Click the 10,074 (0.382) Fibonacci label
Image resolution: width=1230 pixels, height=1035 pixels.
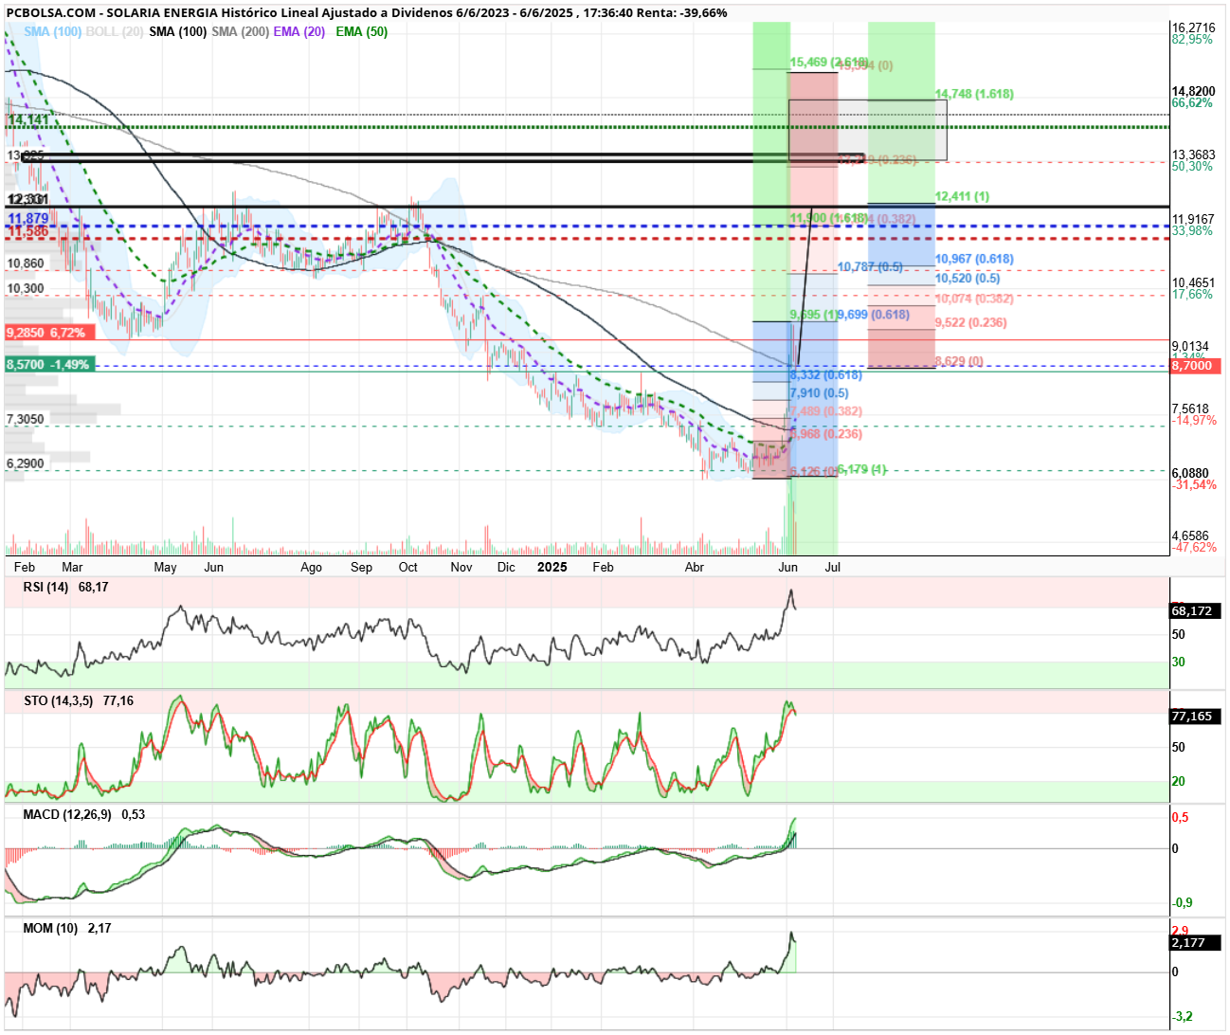click(974, 299)
